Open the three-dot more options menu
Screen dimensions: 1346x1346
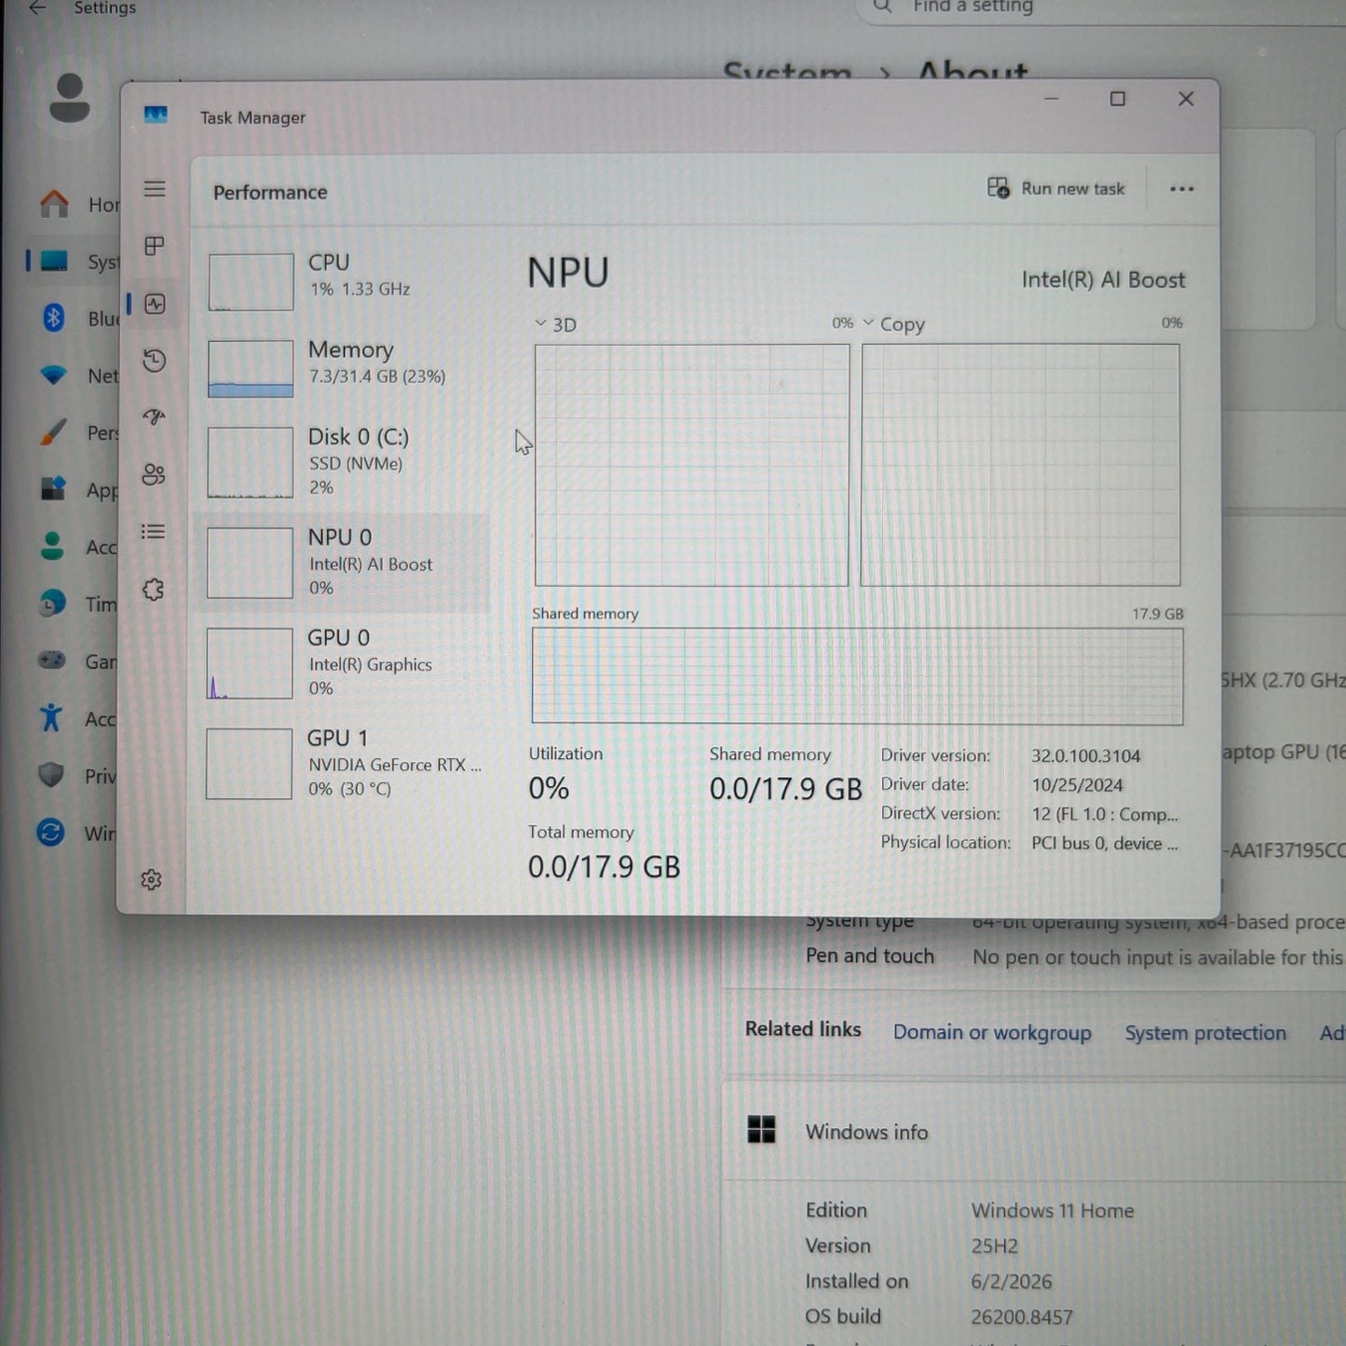tap(1182, 189)
